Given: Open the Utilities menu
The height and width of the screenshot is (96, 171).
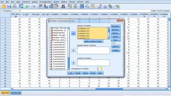Looking at the screenshot, I should click(x=64, y=2).
